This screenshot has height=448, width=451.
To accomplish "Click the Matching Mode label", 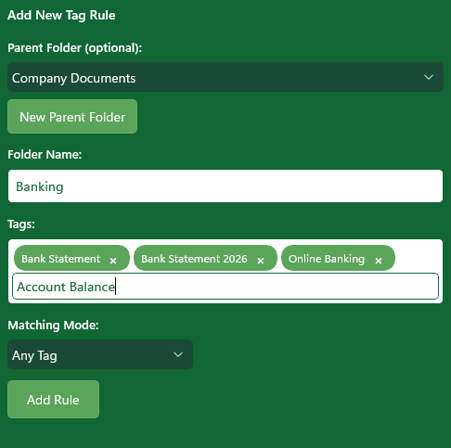I will (x=53, y=326).
